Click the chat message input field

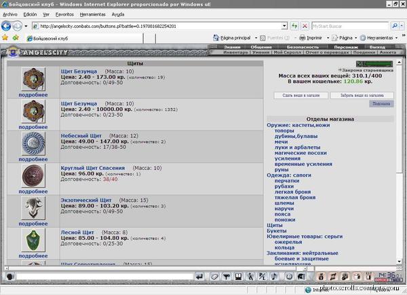tap(105, 277)
